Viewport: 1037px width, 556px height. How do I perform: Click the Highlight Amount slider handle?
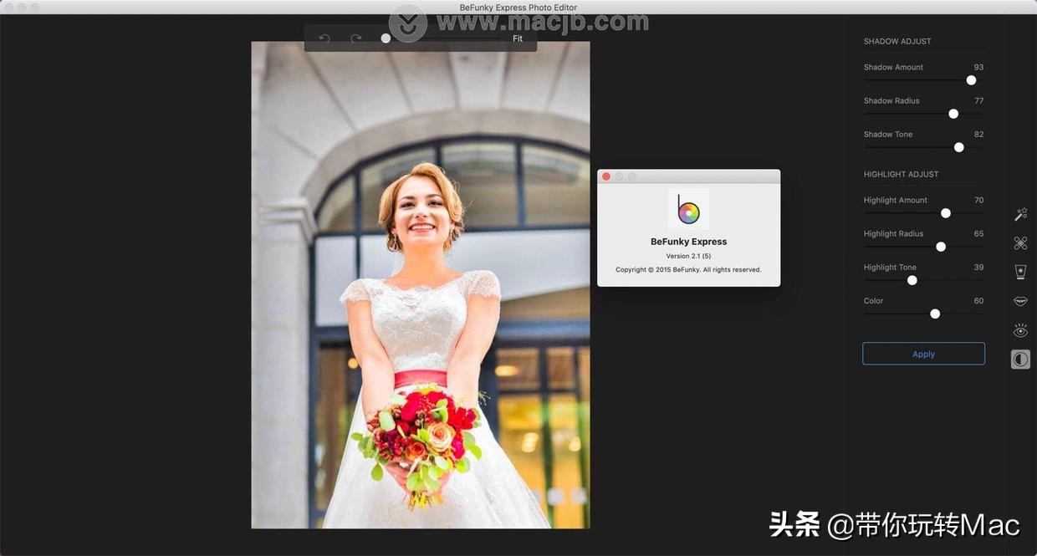946,213
